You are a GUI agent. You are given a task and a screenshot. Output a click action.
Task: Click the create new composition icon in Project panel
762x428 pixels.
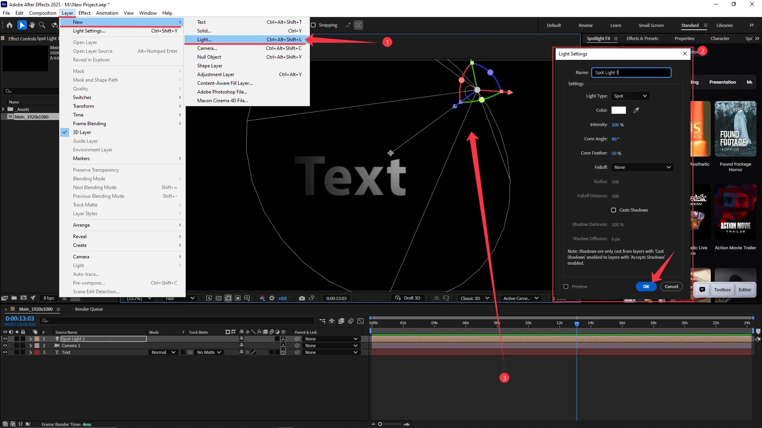click(23, 298)
